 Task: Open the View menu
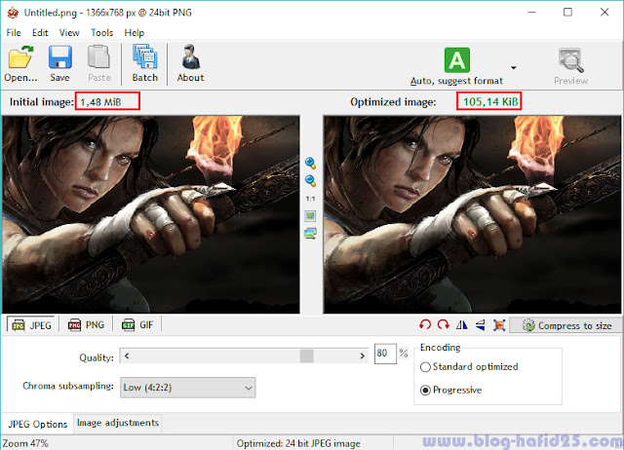click(x=69, y=32)
